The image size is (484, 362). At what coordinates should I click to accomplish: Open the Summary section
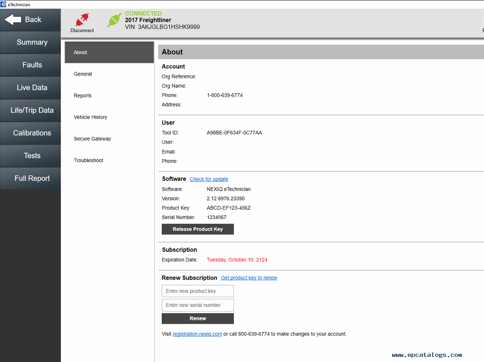point(30,42)
